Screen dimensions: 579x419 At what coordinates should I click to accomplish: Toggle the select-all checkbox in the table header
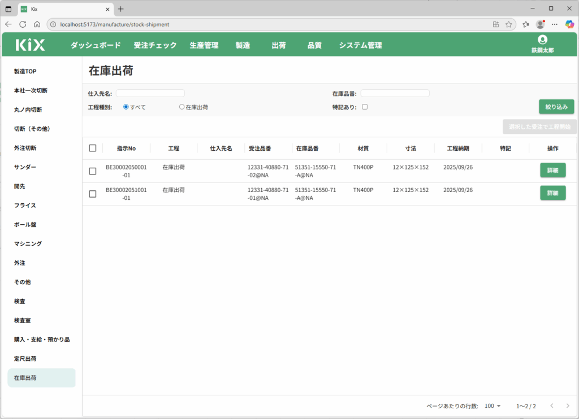93,148
